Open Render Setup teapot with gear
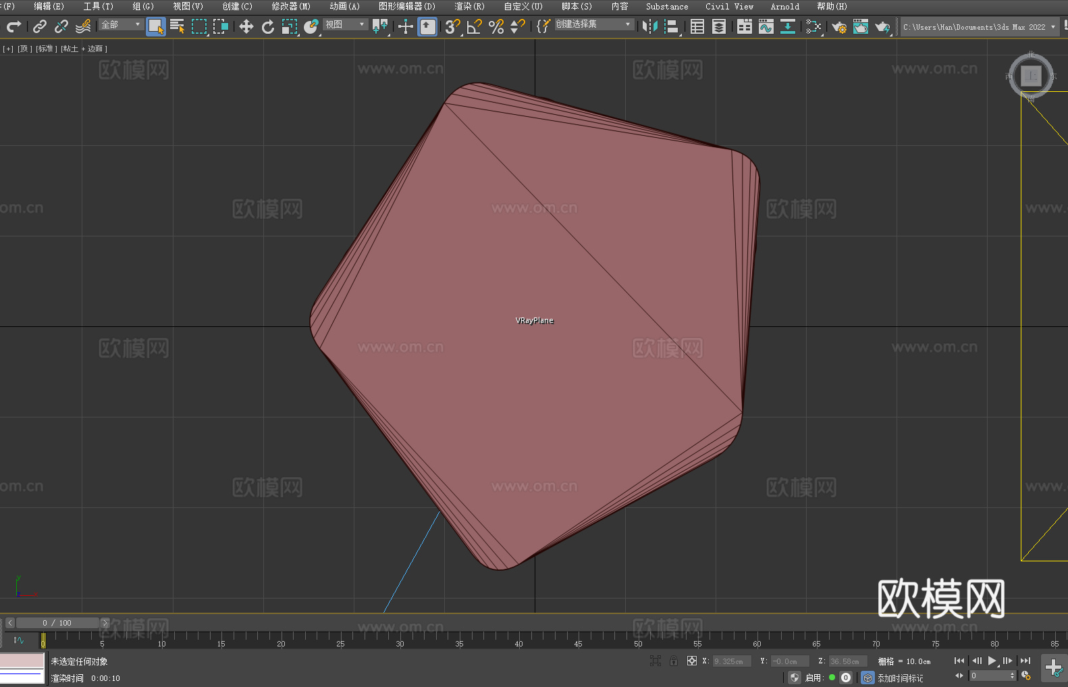This screenshot has width=1068, height=687. (x=839, y=26)
